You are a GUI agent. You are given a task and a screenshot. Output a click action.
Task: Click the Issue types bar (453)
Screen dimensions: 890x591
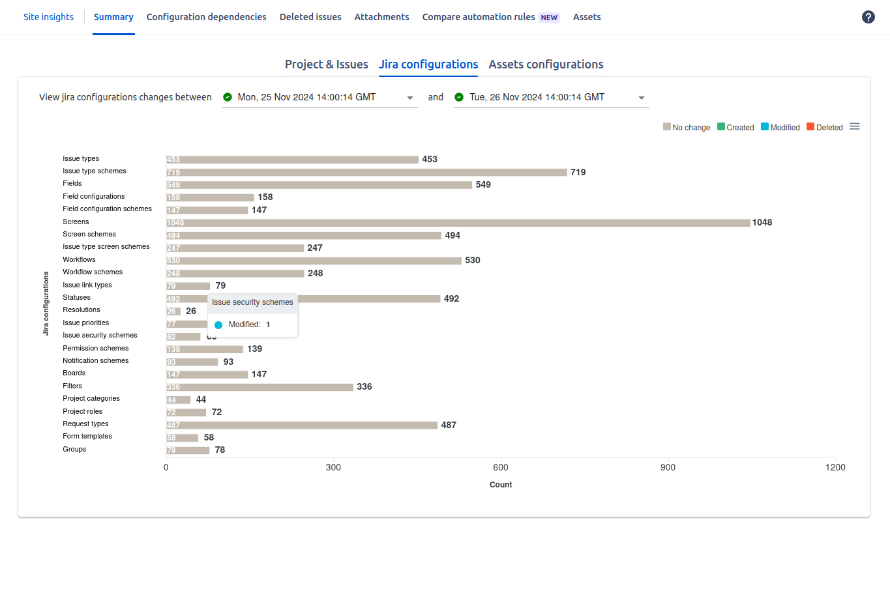tap(293, 160)
